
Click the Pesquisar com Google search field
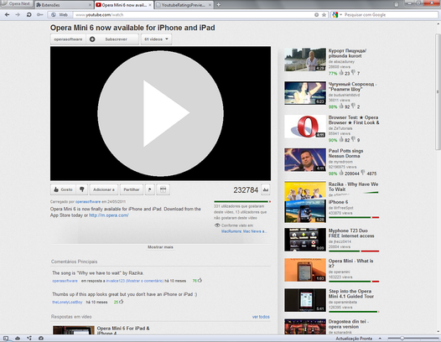[391, 15]
